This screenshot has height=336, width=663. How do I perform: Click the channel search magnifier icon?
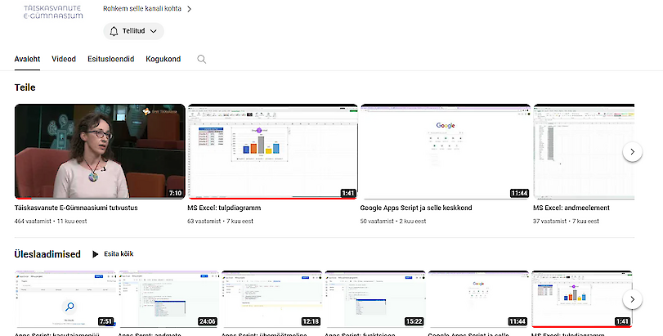coord(201,60)
